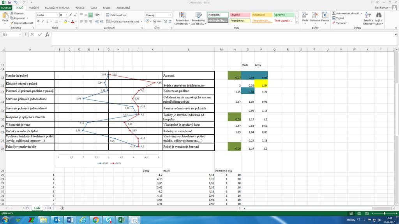Add a new sheet with plus icon
Screen dimensions: 399x224
pos(62,208)
